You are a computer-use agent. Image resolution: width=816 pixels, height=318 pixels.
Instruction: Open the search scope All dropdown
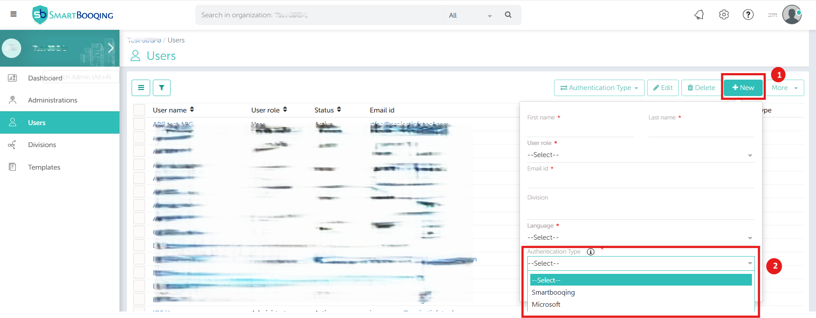[470, 16]
